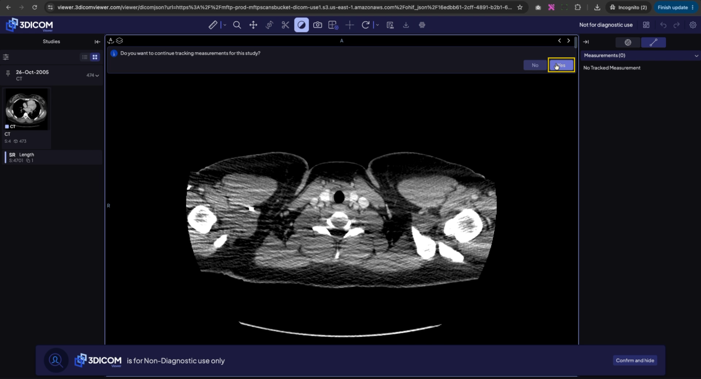Click No on tracking measurements prompt
Image resolution: width=701 pixels, height=379 pixels.
[x=535, y=65]
